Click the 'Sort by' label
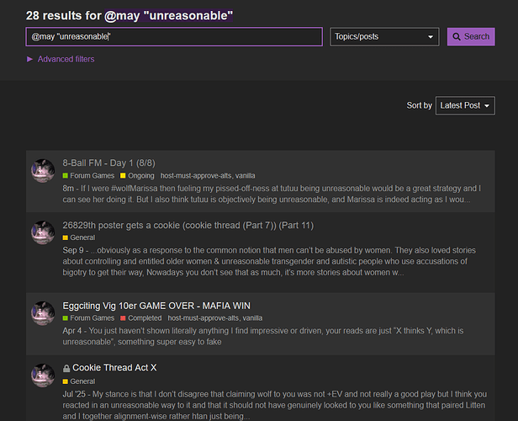Screen dimensions: 518x421 [x=420, y=105]
